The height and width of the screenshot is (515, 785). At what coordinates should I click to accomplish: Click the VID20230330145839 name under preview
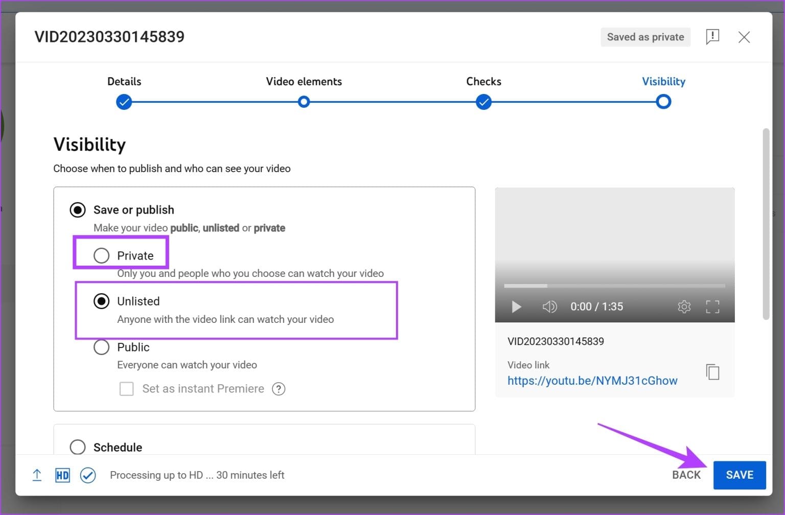(x=556, y=341)
